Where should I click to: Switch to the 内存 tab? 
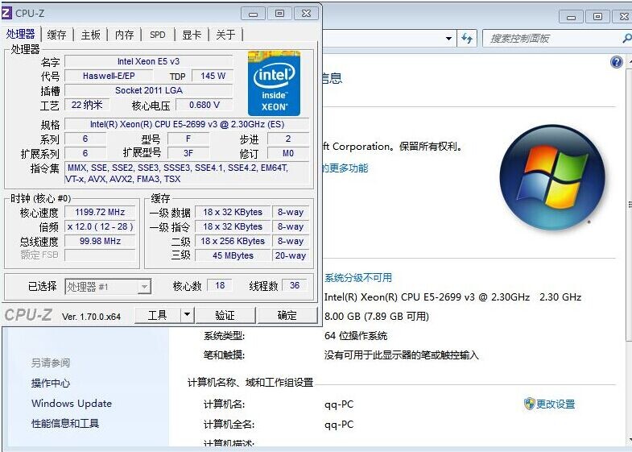click(x=124, y=35)
